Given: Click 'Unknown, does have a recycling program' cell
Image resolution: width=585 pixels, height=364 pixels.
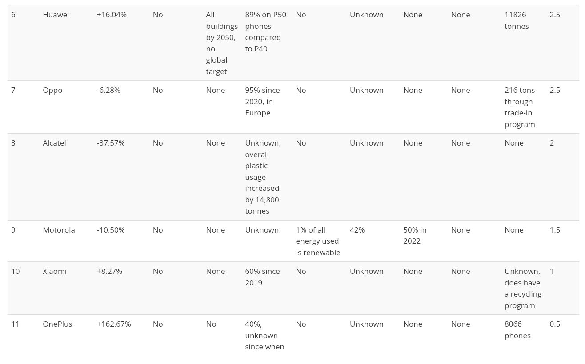Looking at the screenshot, I should click(x=523, y=288).
